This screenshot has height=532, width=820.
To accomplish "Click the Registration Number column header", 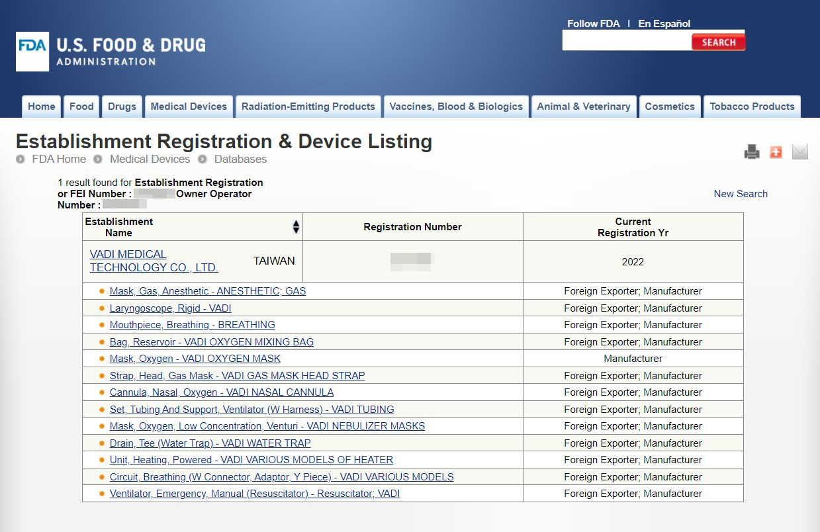I will click(412, 227).
